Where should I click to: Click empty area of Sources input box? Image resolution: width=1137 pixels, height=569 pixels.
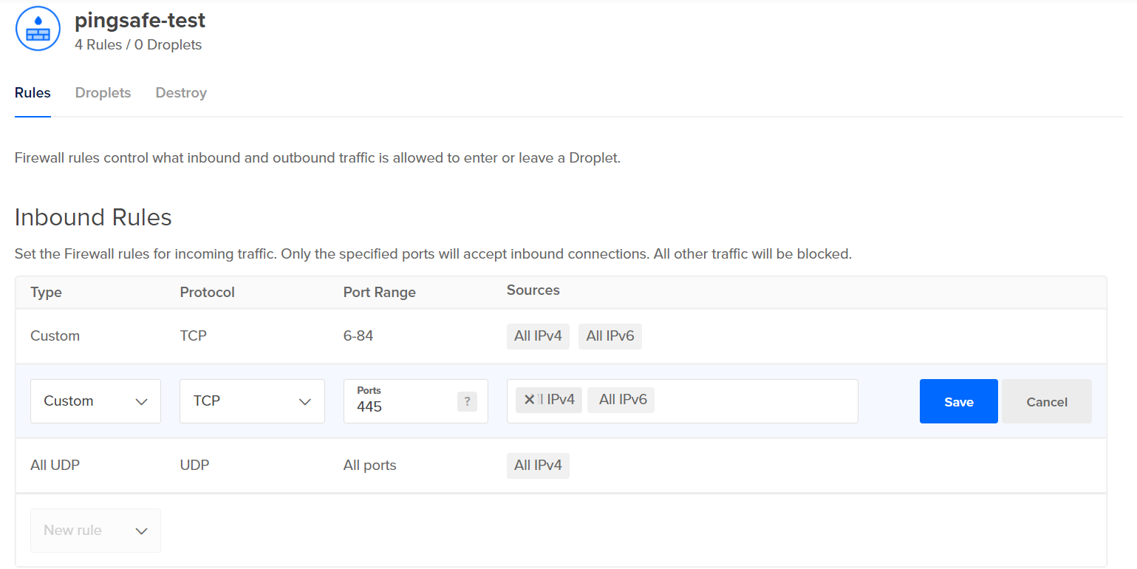pos(754,401)
